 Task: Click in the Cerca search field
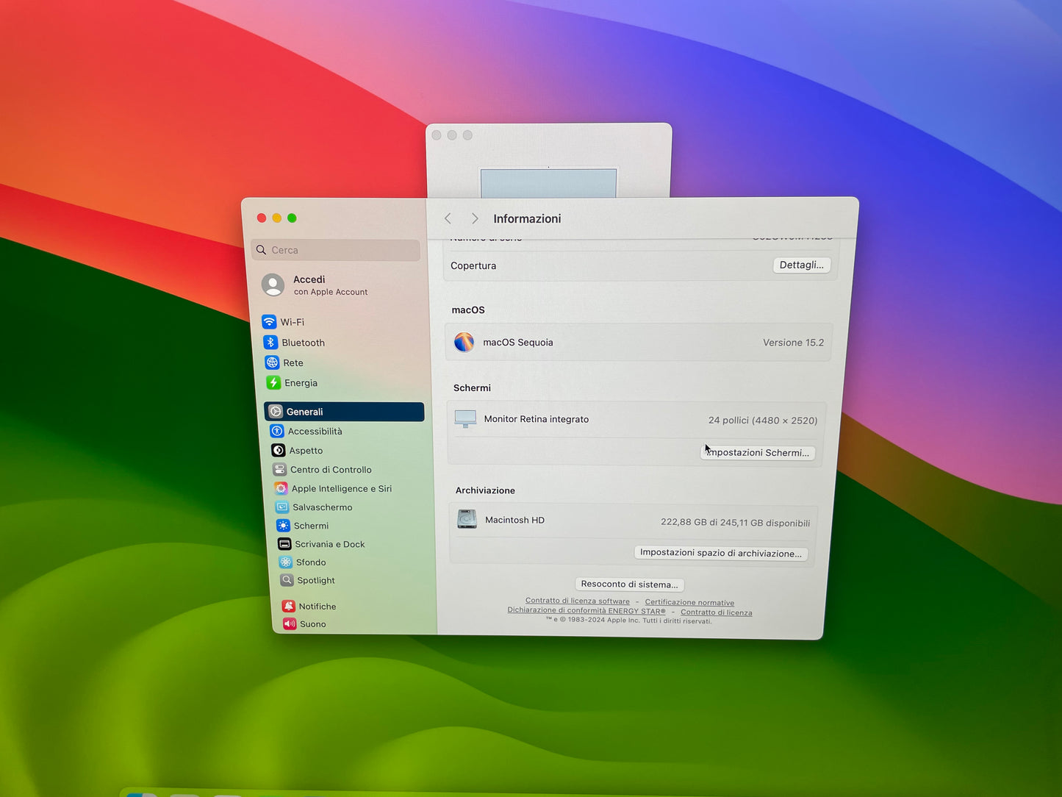(336, 250)
